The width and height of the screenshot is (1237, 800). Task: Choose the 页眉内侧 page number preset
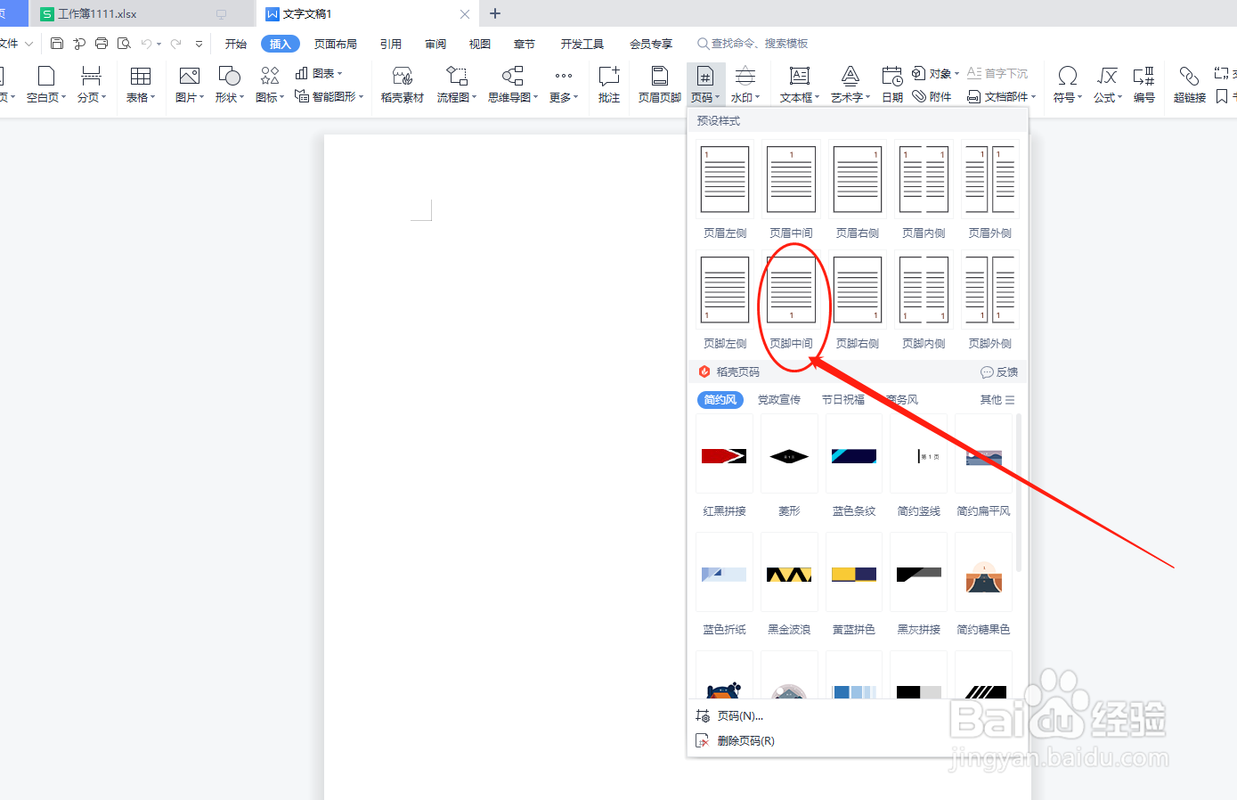[924, 190]
